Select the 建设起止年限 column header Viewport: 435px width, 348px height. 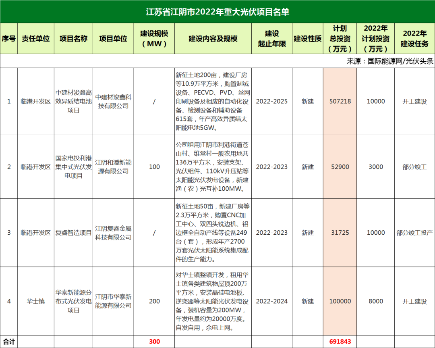tap(272, 38)
